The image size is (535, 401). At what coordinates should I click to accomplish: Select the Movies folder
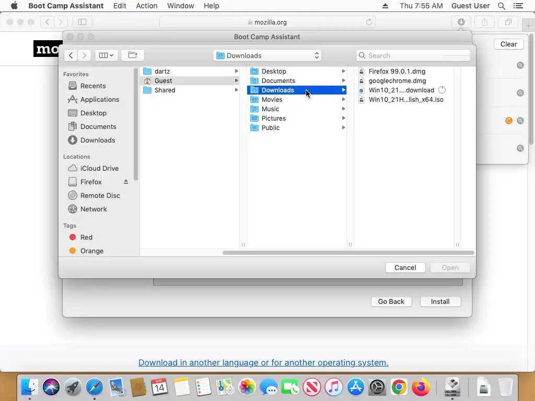coord(297,100)
